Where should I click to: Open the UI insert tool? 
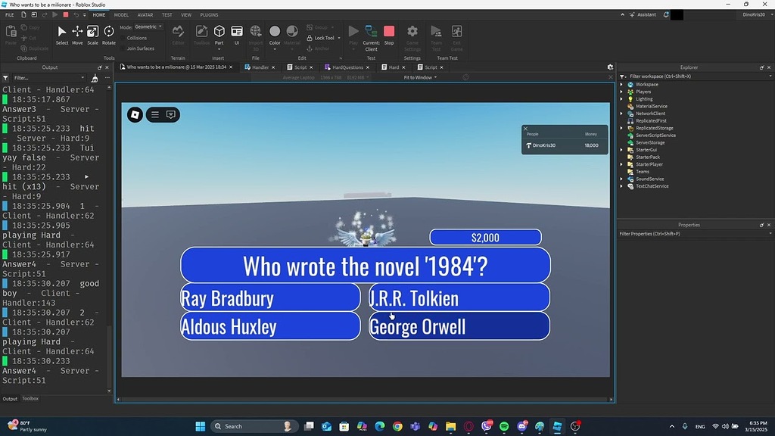click(237, 35)
